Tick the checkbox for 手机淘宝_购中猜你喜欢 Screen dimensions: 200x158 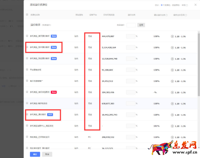tap(27, 47)
